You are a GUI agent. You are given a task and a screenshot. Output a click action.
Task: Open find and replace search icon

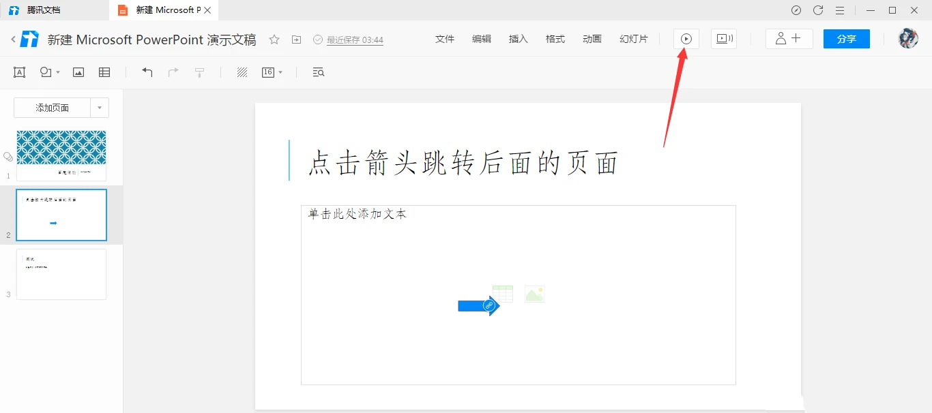click(318, 72)
